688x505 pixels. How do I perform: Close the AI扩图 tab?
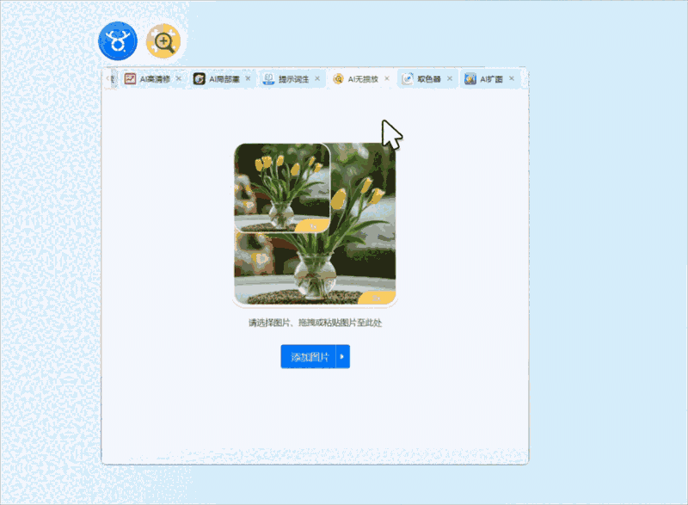click(x=512, y=78)
